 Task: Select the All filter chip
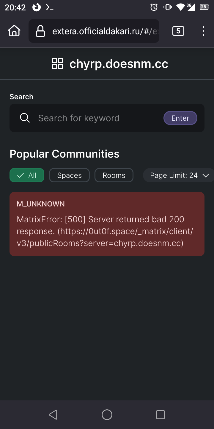pos(27,175)
